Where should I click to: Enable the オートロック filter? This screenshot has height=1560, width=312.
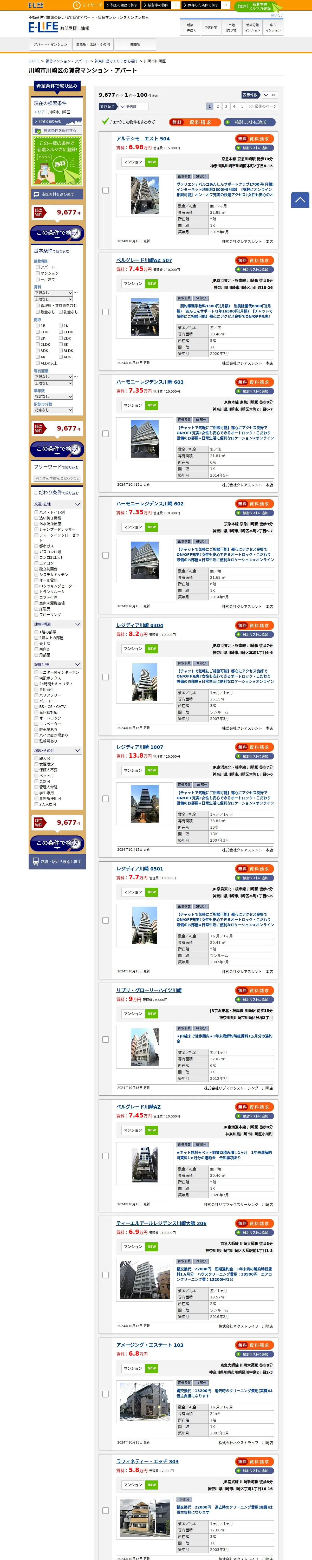(x=36, y=718)
